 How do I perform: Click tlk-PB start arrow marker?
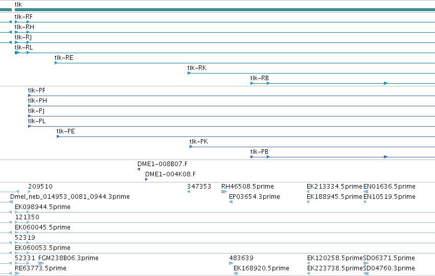[x=251, y=157]
